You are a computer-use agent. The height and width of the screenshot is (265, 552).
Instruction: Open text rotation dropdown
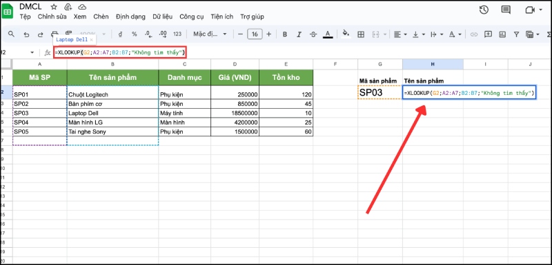pyautogui.click(x=455, y=34)
